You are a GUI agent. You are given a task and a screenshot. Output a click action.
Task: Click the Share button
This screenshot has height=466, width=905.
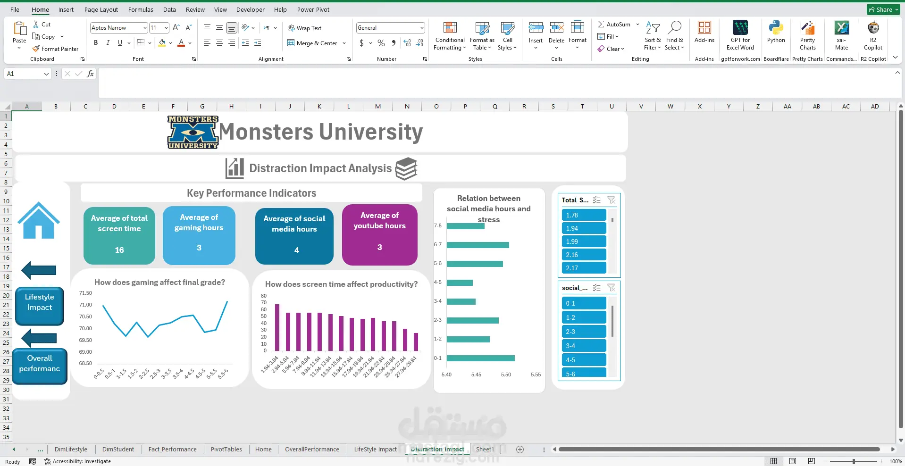click(883, 9)
